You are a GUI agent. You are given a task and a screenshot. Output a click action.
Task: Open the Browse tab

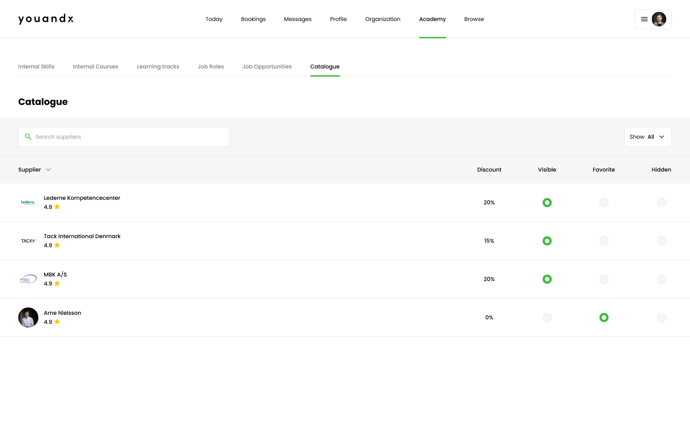click(474, 19)
